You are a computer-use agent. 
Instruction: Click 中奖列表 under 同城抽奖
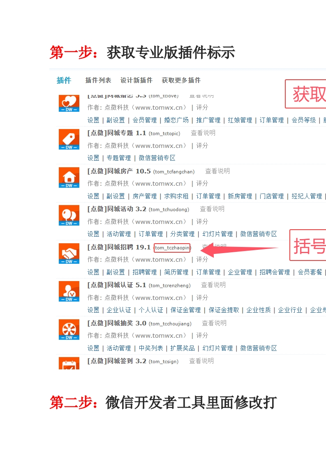pos(150,348)
